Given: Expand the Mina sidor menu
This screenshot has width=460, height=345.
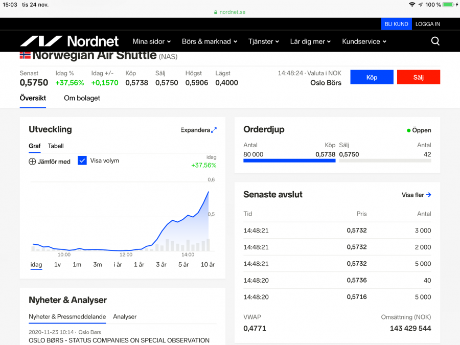Looking at the screenshot, I should [151, 41].
